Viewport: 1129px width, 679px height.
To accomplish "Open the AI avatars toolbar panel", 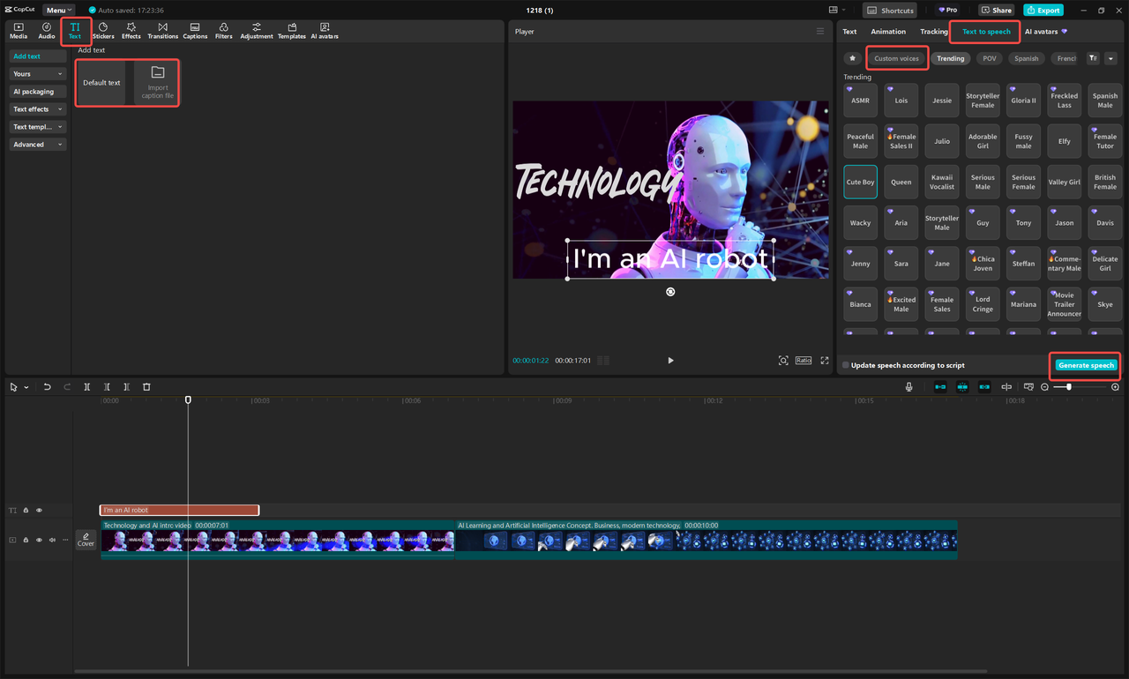I will 325,31.
